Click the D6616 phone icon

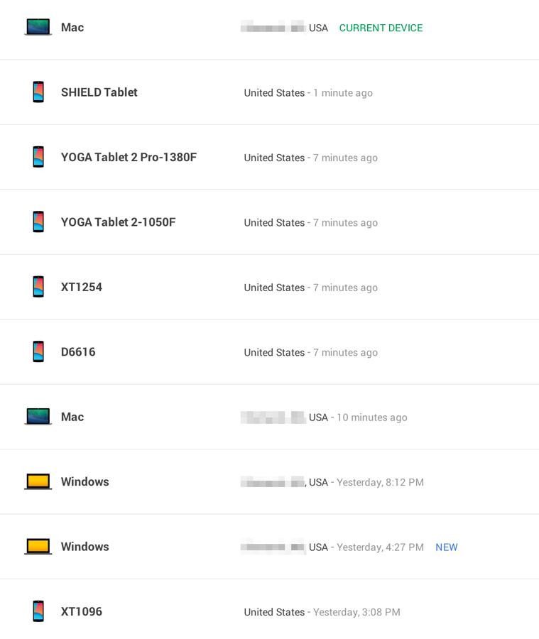tap(38, 351)
